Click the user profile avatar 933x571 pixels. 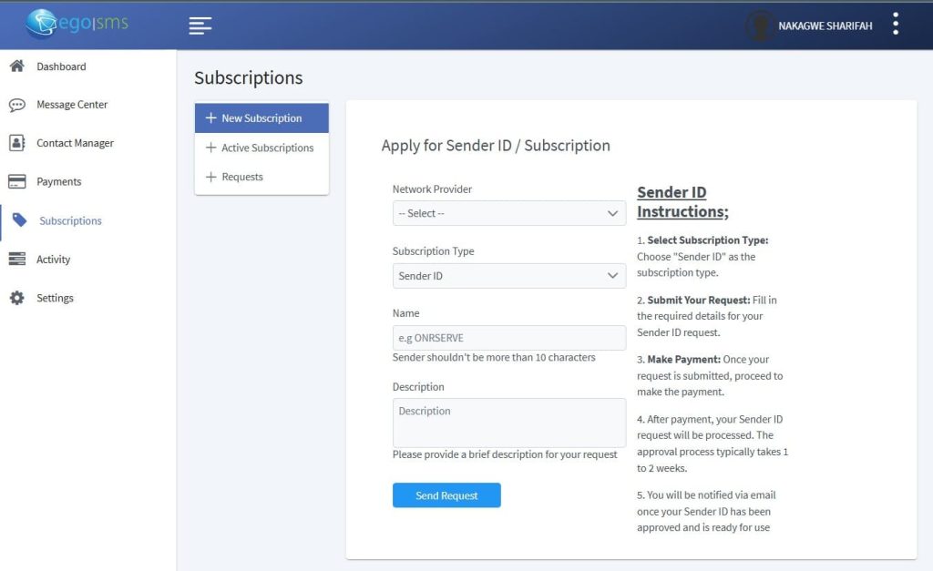pos(759,25)
